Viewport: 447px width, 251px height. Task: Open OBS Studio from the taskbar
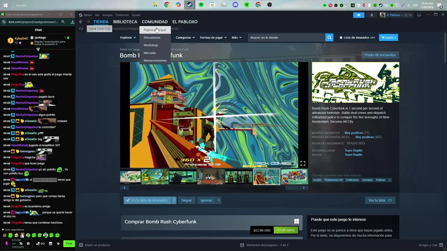(x=270, y=5)
